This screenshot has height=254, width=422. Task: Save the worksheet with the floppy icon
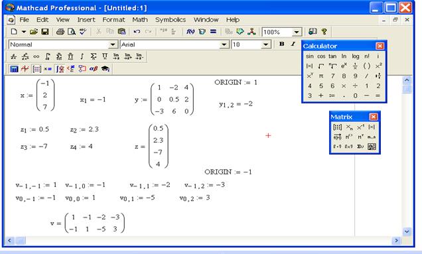pyautogui.click(x=45, y=32)
